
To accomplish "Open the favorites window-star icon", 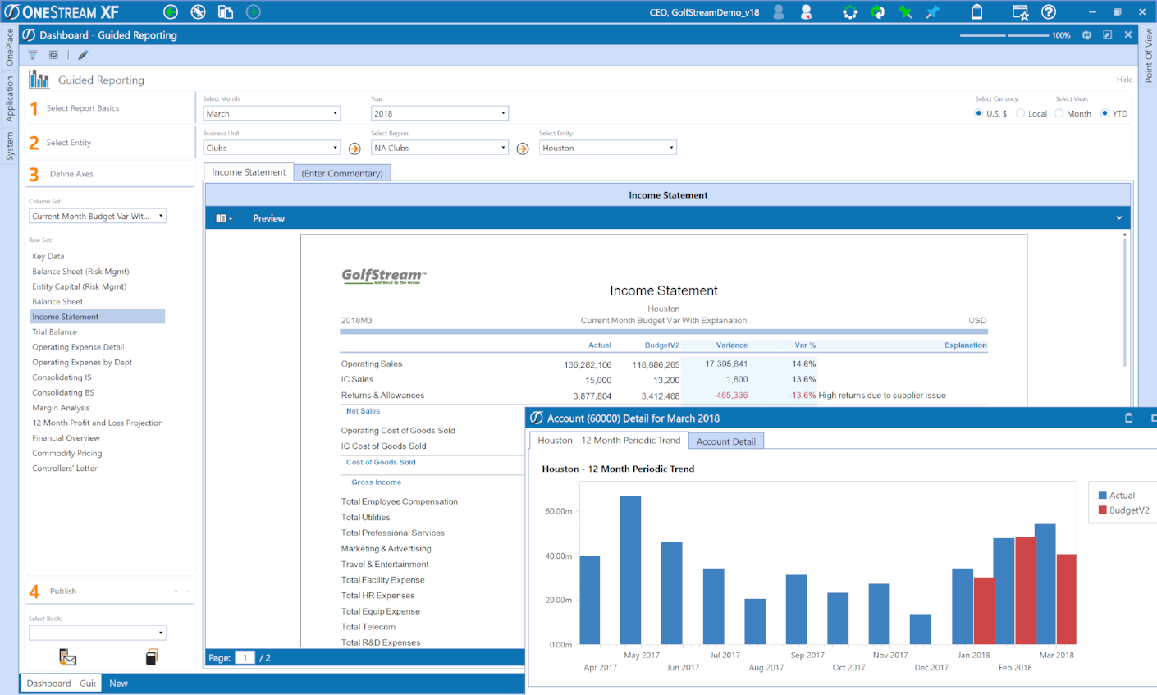I will [x=1020, y=12].
